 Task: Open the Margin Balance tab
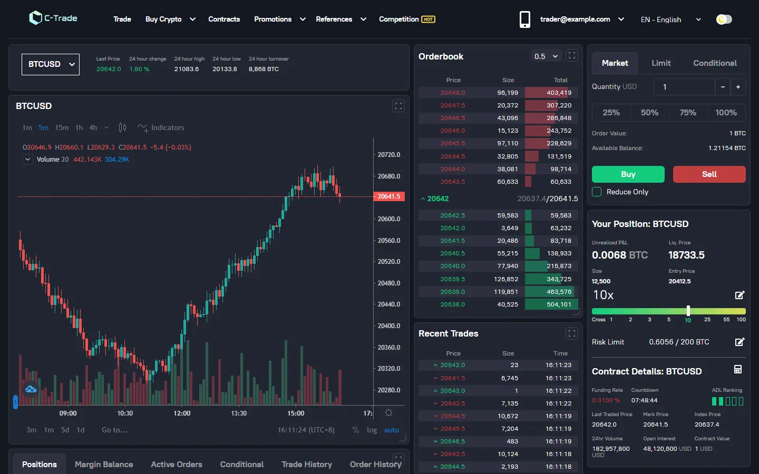point(104,465)
